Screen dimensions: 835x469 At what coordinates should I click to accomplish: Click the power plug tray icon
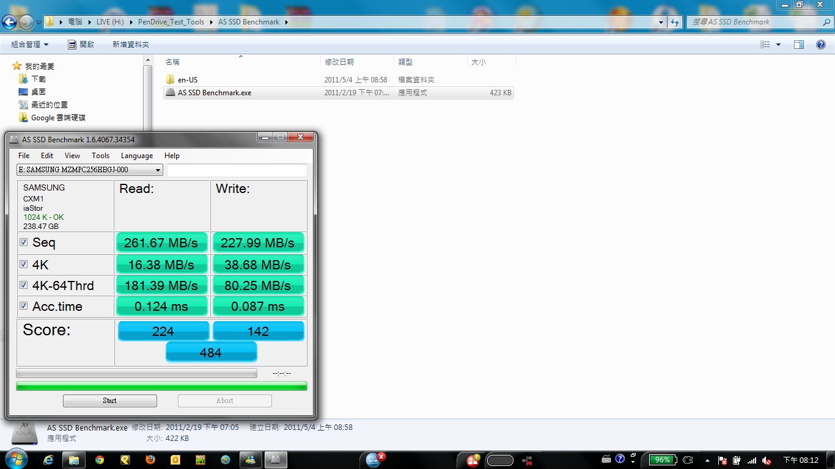click(x=737, y=460)
